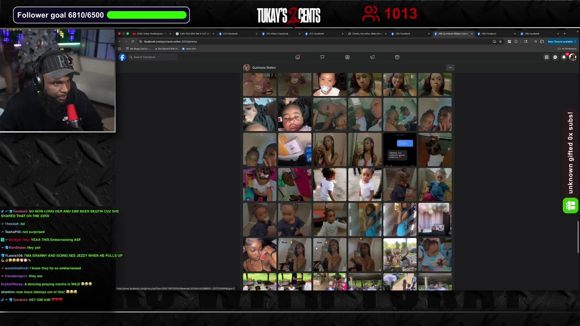Close the Quintasia Walker tab
The height and width of the screenshot is (326, 580).
click(x=472, y=34)
